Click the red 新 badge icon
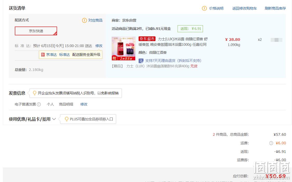This screenshot has height=182, width=292. click(43, 55)
